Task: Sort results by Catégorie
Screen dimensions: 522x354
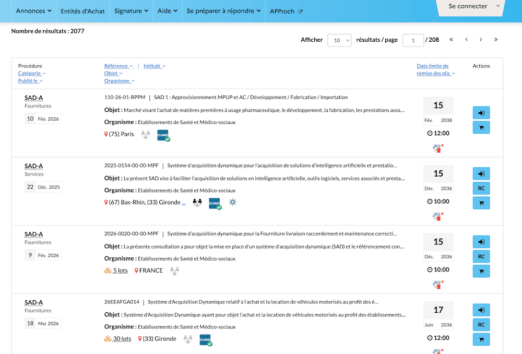Action: (x=32, y=73)
